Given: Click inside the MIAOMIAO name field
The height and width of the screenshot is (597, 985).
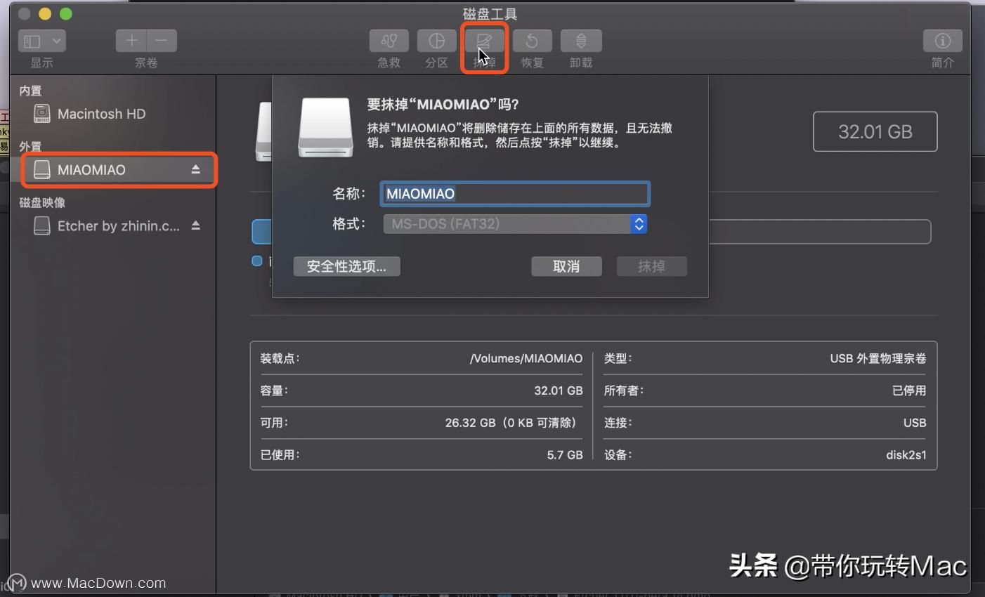Looking at the screenshot, I should pyautogui.click(x=514, y=194).
